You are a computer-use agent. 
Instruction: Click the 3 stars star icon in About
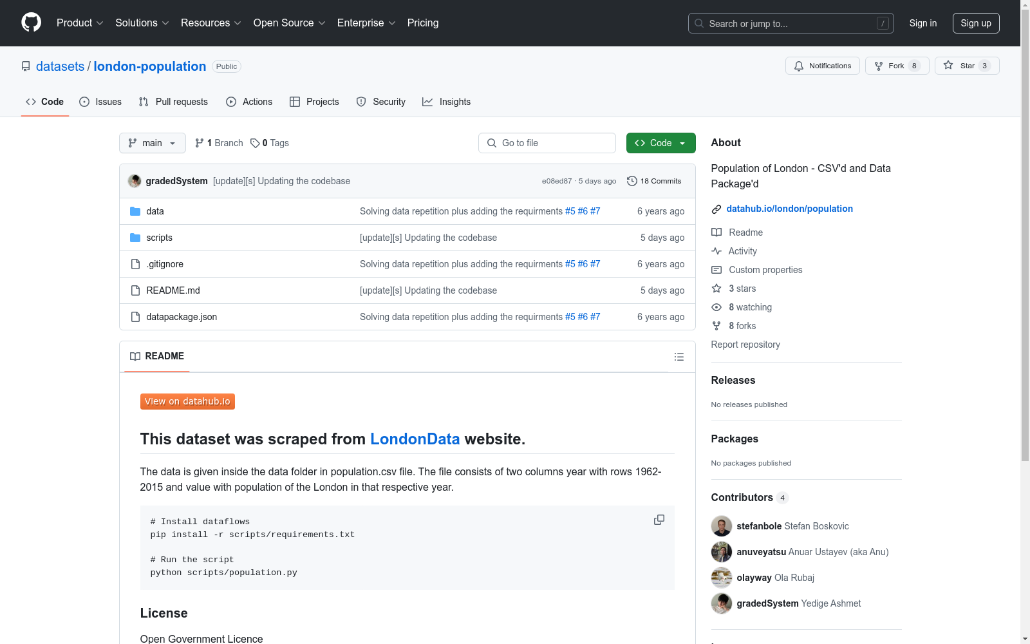[x=716, y=289]
